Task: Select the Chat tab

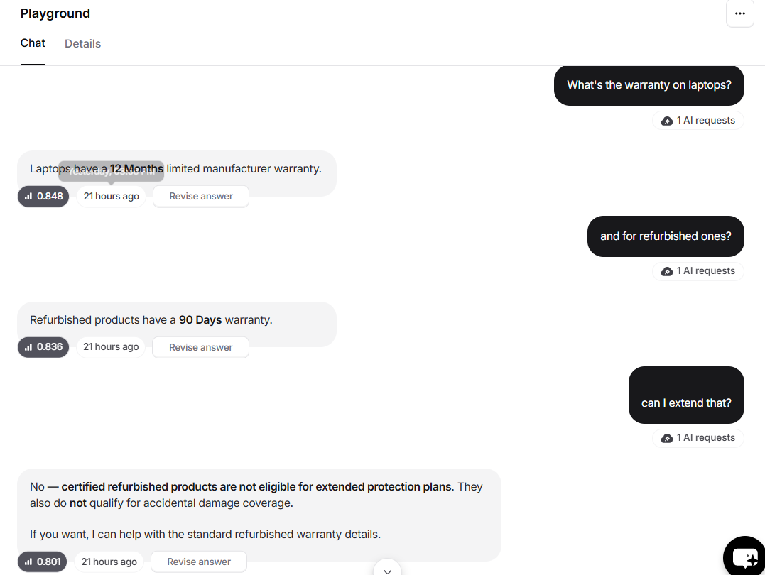Action: tap(33, 43)
